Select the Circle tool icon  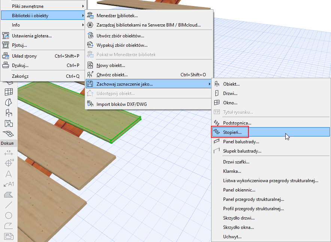pyautogui.click(x=9, y=215)
